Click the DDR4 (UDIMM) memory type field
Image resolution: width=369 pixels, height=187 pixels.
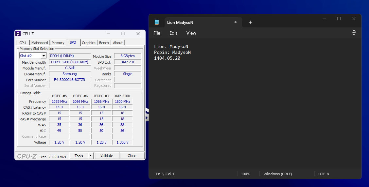coord(70,56)
